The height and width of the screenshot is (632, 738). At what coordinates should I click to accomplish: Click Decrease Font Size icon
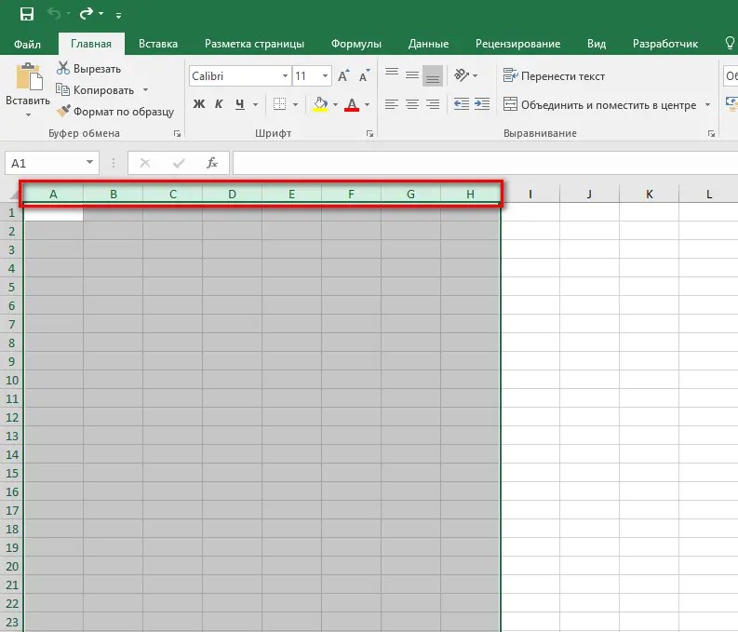(x=364, y=75)
